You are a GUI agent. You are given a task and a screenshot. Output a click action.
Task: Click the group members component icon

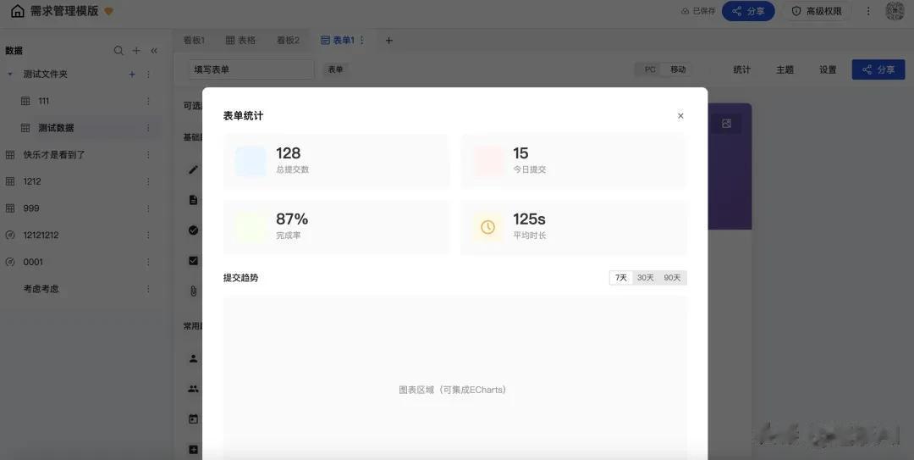click(193, 389)
